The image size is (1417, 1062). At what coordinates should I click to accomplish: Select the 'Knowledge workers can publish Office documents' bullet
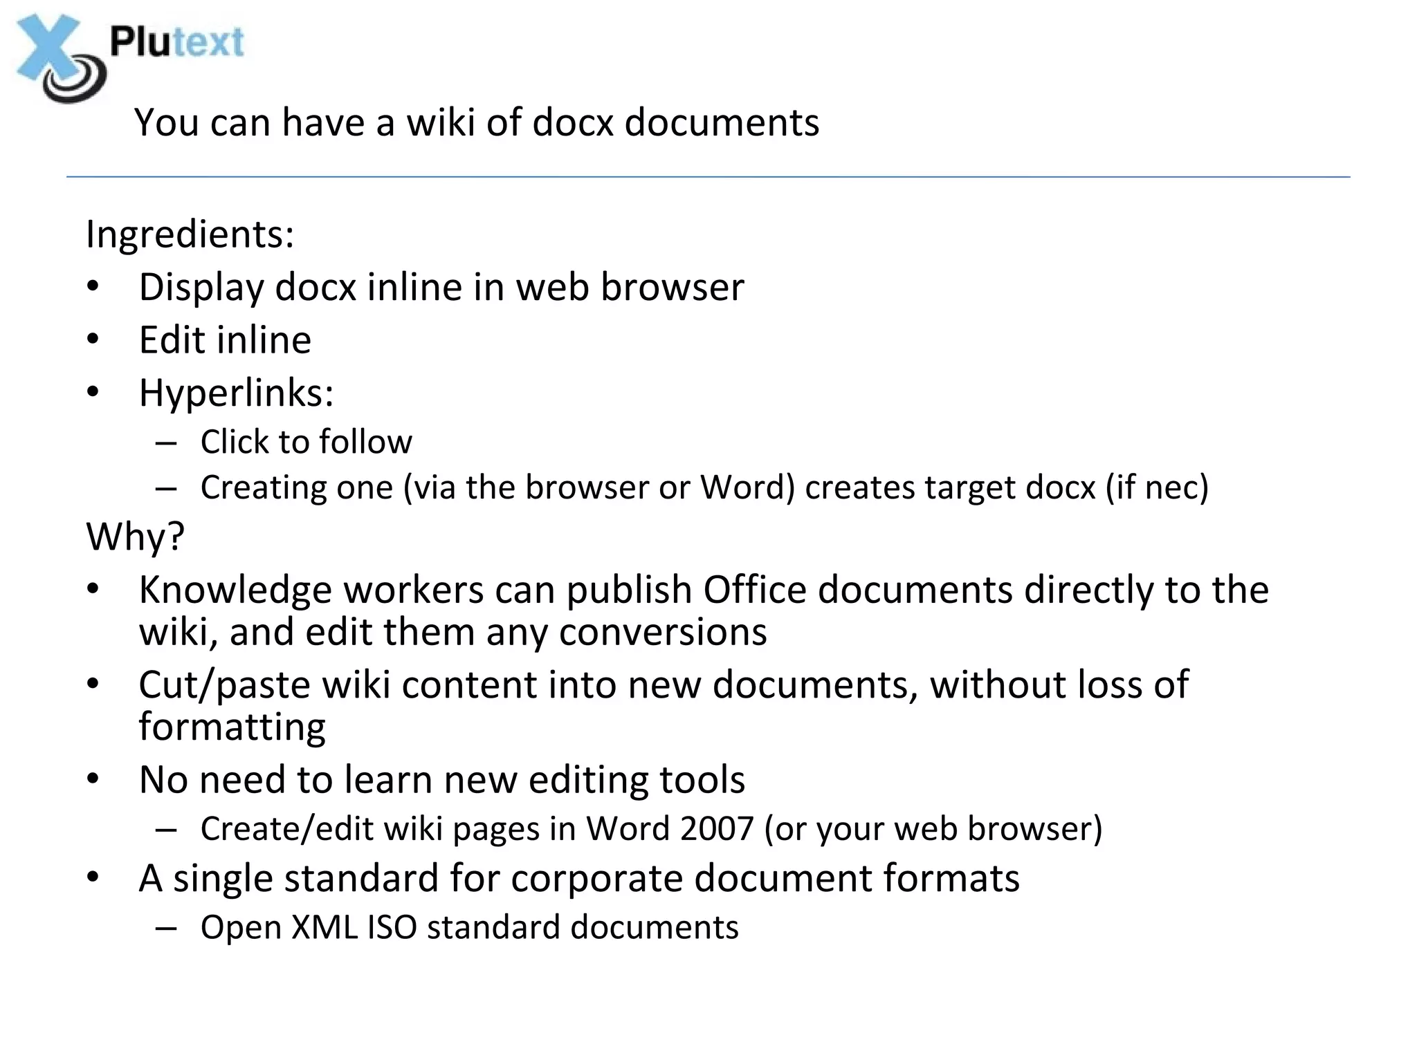pyautogui.click(x=704, y=611)
